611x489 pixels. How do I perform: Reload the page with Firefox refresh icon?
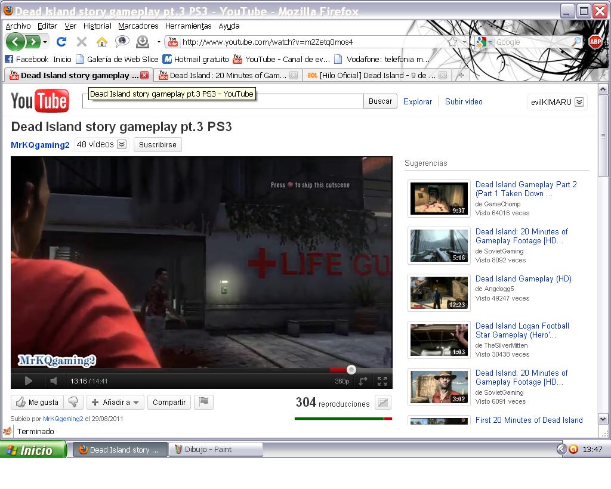point(61,42)
